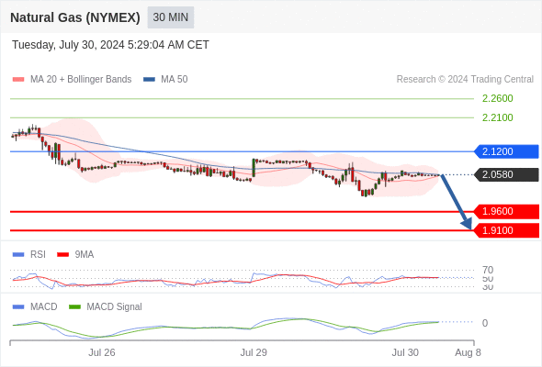
Task: Click the 30 MIN timeframe badge
Action: point(171,17)
